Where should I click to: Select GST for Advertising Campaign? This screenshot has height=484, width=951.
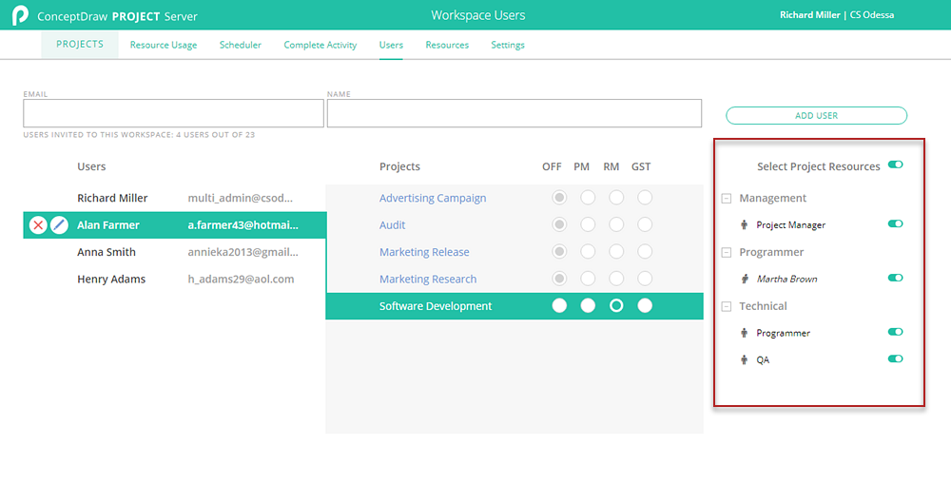pyautogui.click(x=645, y=198)
